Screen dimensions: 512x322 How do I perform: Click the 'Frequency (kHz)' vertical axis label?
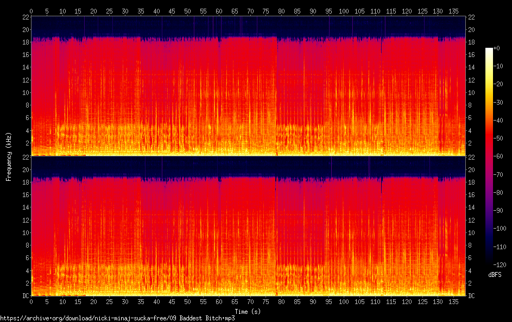9,156
